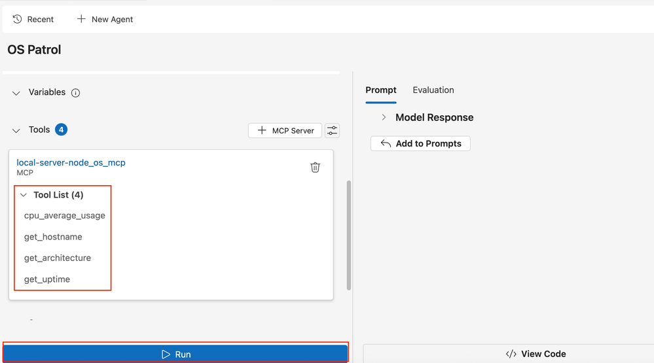Delete the local-server-node_os_mcp server

point(316,167)
